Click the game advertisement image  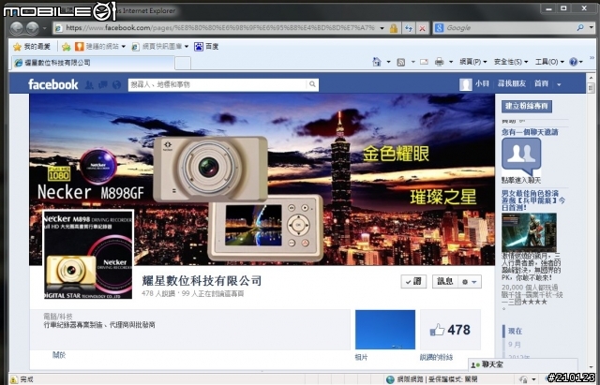529,232
